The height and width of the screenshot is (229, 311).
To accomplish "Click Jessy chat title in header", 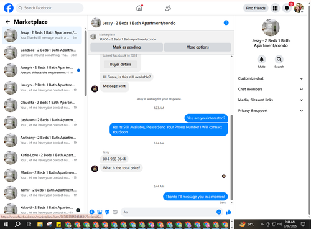I will pos(139,23).
